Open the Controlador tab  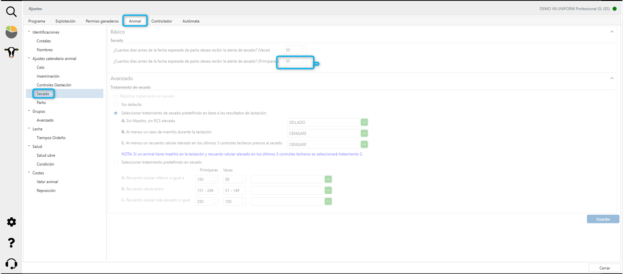point(161,21)
